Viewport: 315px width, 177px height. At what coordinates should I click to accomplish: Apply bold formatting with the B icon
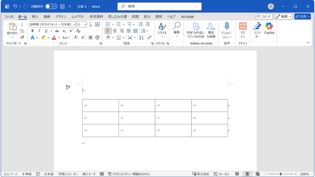pos(33,31)
